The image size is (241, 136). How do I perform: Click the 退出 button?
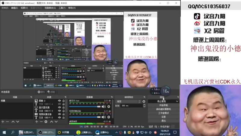point(164,121)
